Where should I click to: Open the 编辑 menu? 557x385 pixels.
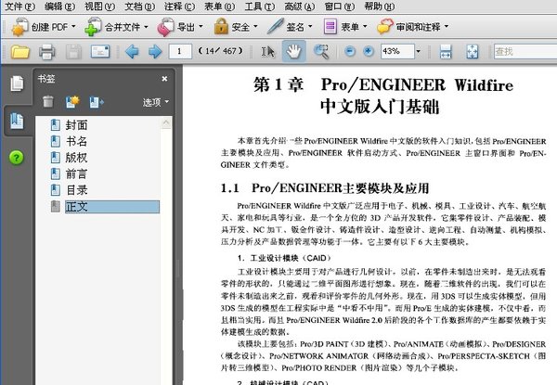[60, 6]
